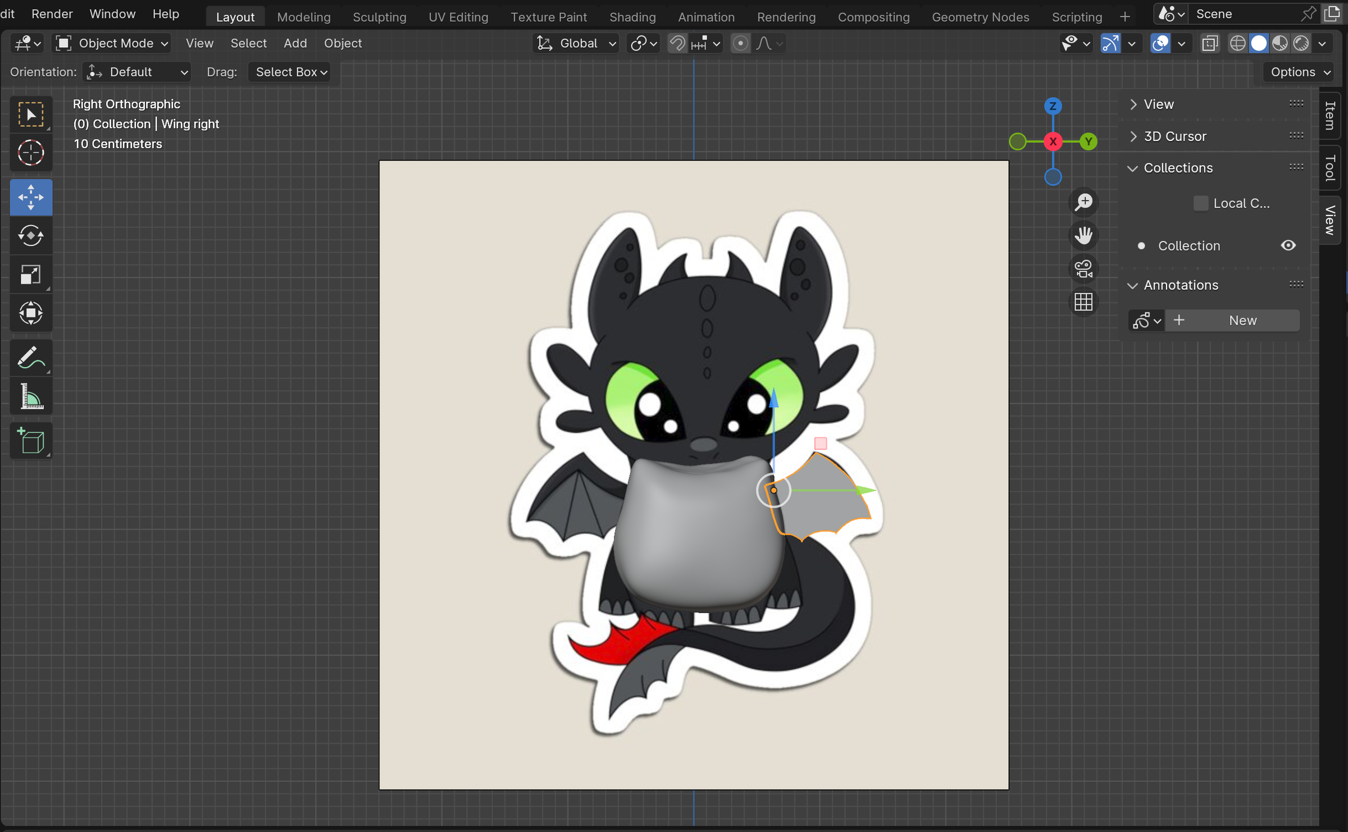Switch to rendered viewport shading
The width and height of the screenshot is (1348, 832).
1301,43
